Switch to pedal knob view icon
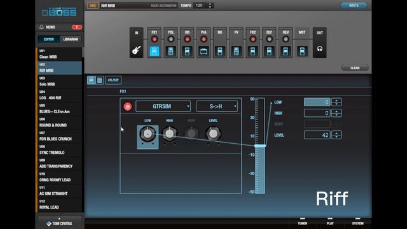This screenshot has width=407, height=229. tap(91, 80)
